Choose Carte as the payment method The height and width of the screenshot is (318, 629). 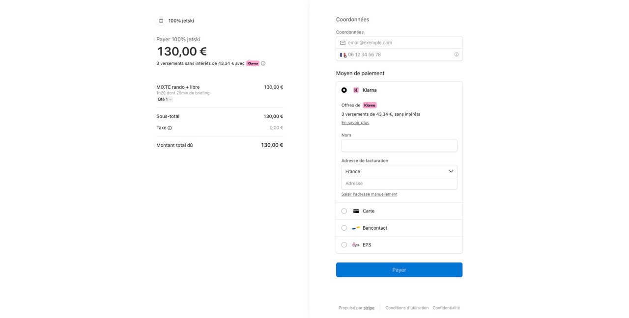coord(344,211)
